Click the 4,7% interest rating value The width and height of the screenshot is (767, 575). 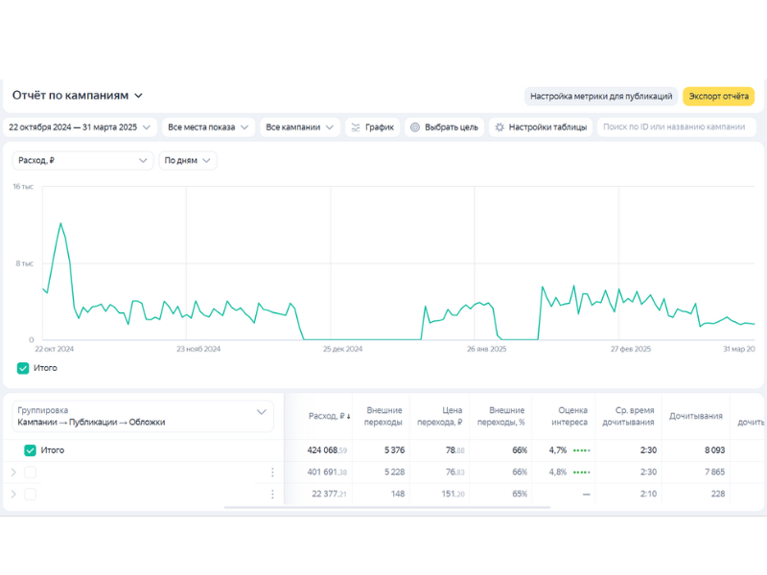coord(558,450)
